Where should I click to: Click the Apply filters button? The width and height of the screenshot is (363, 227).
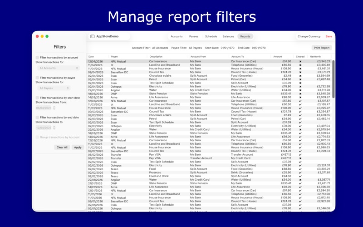(78, 147)
